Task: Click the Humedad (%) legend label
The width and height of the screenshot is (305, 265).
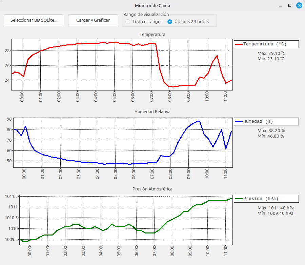Action: (x=258, y=121)
